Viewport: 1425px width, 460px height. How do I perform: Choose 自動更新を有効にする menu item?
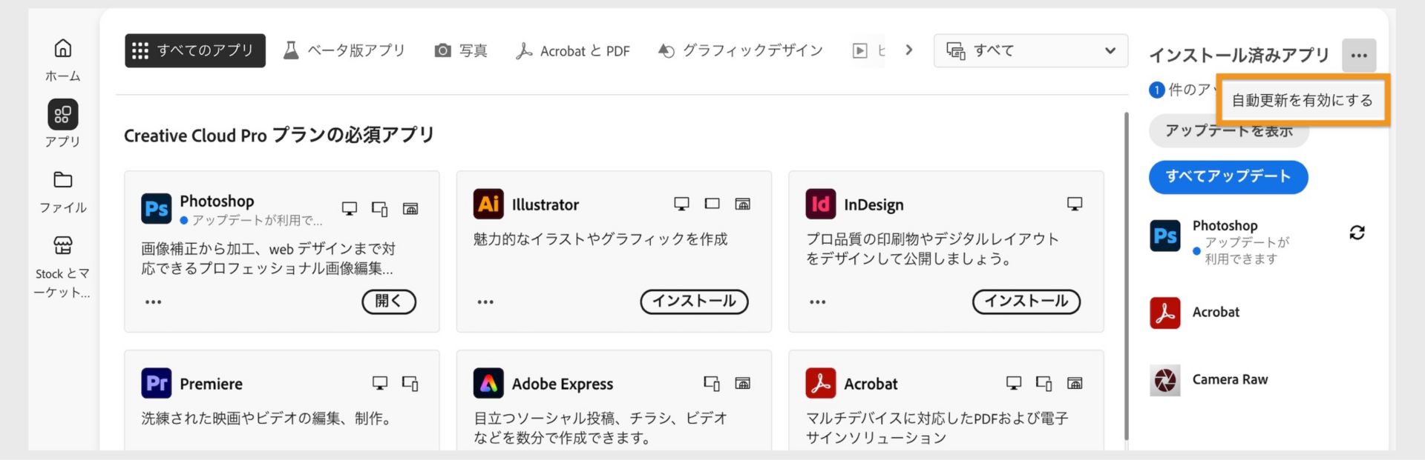point(1303,100)
